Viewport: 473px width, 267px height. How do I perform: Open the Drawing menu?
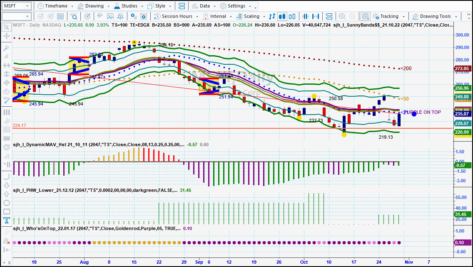pos(91,6)
